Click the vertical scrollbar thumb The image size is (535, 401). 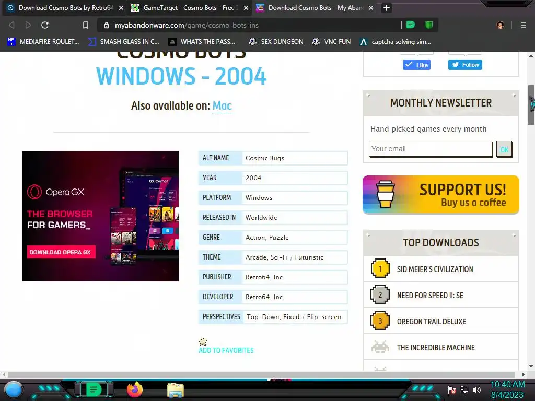[531, 104]
